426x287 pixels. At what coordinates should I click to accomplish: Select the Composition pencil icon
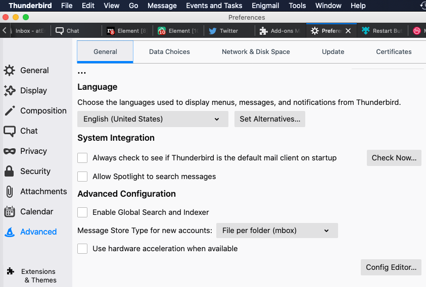[10, 110]
